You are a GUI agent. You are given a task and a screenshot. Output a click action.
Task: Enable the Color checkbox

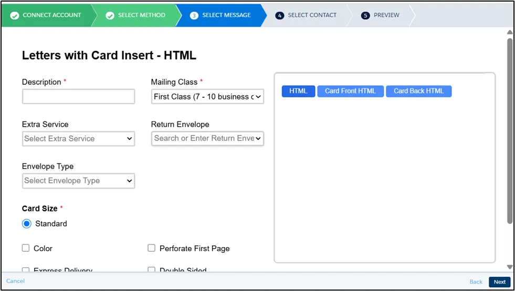click(26, 249)
